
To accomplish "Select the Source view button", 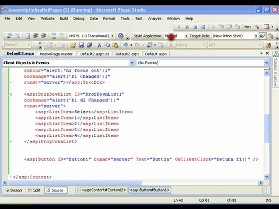I will click(56, 190).
